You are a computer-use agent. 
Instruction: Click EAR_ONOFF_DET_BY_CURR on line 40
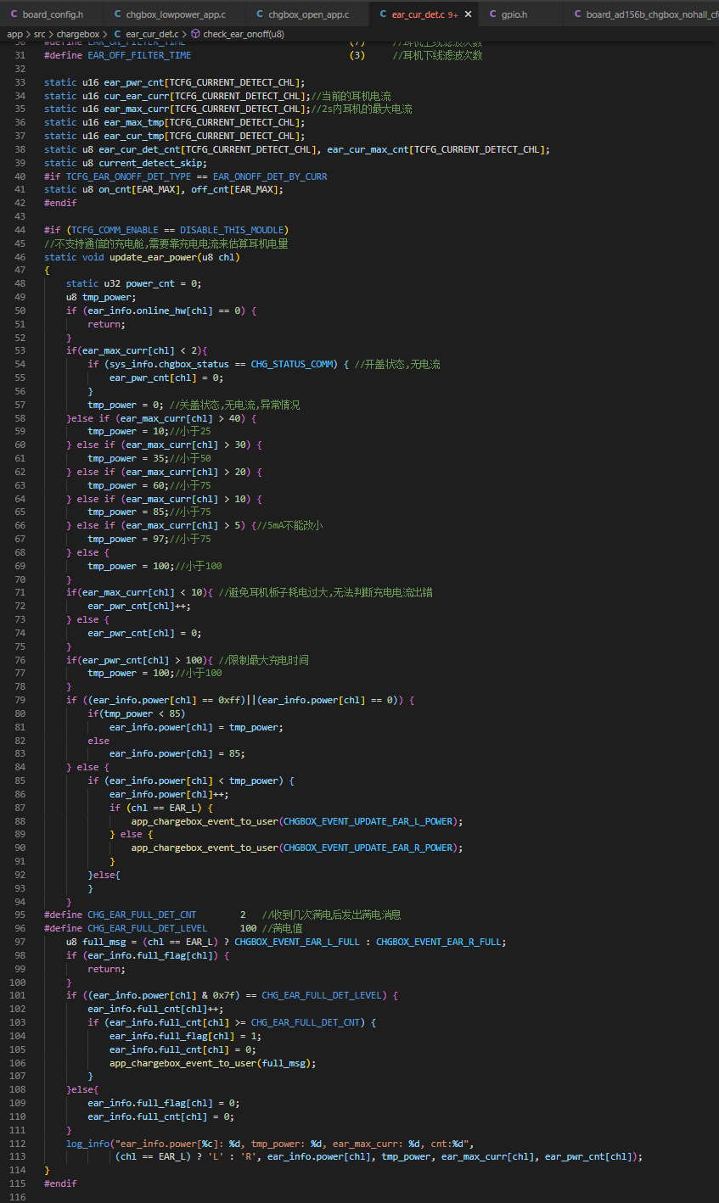point(270,176)
